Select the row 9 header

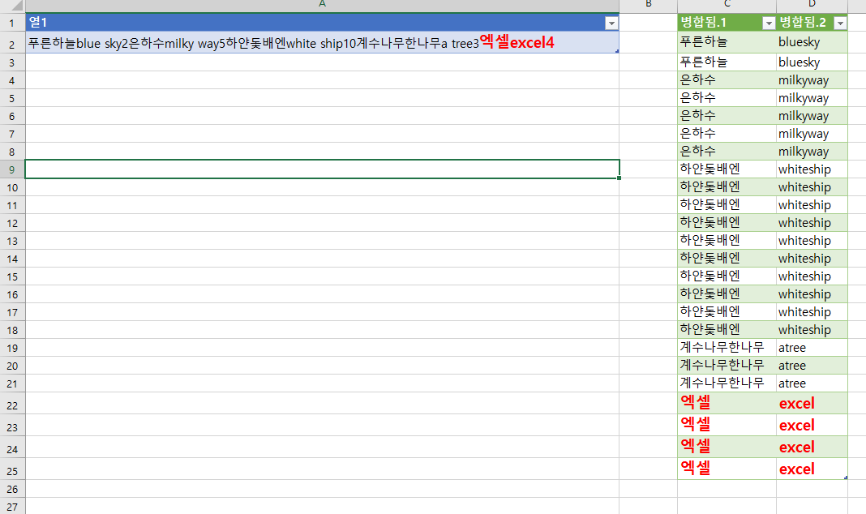pyautogui.click(x=12, y=169)
